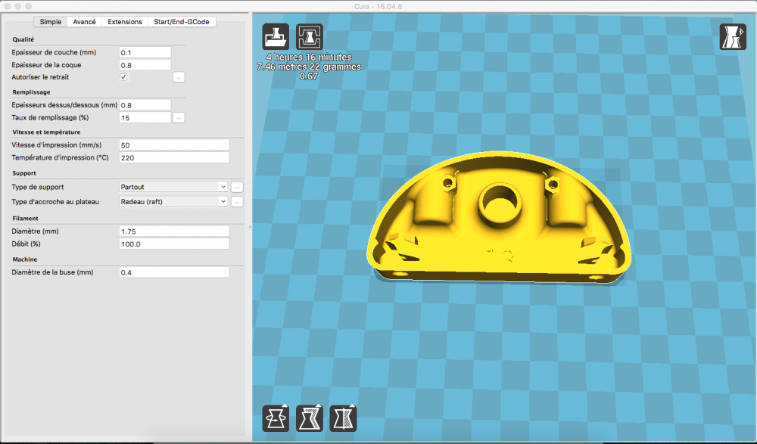Click the Température d'impression input field
This screenshot has width=757, height=444.
click(174, 158)
